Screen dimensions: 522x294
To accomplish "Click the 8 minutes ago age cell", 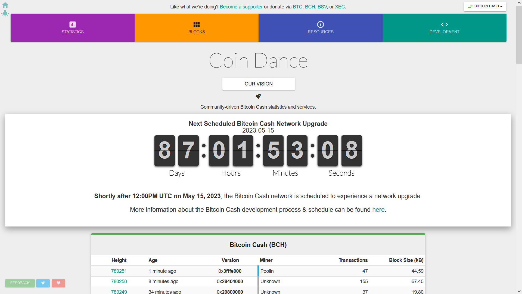I will [x=163, y=281].
